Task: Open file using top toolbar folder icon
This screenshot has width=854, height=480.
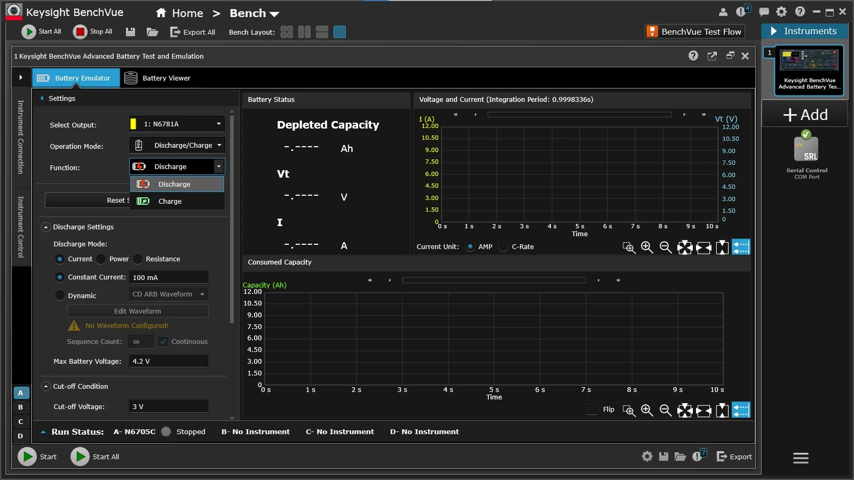Action: click(x=153, y=32)
